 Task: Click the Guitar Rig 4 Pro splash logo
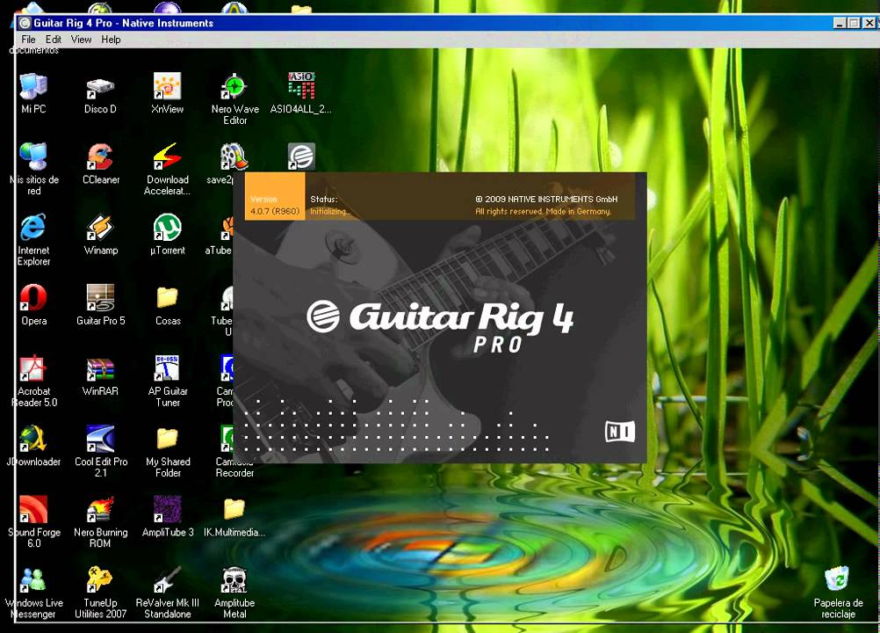point(441,326)
